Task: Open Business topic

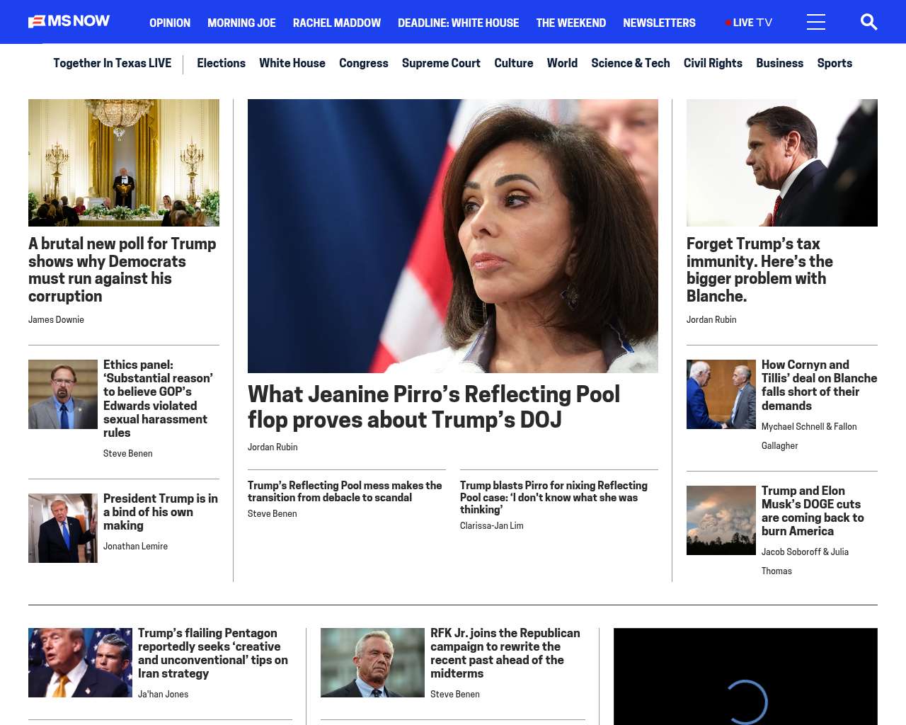Action: pyautogui.click(x=779, y=63)
